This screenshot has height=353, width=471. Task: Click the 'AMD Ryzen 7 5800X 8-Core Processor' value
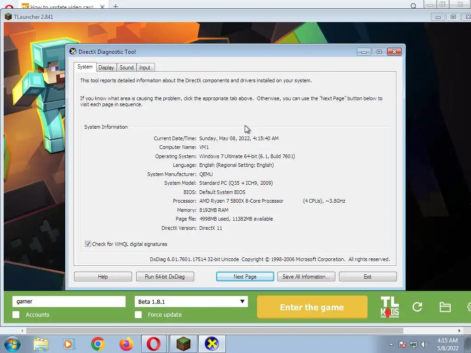click(x=241, y=201)
